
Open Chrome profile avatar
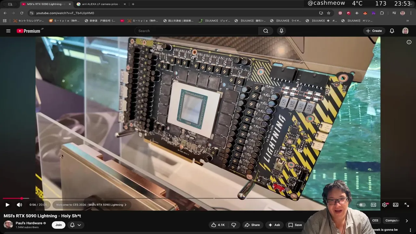click(x=402, y=13)
